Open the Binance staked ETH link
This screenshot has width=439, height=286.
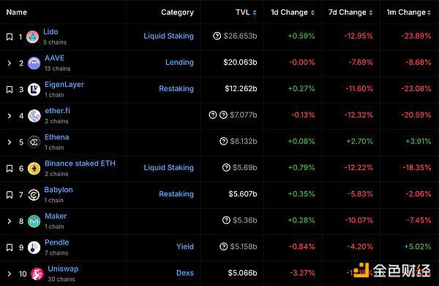tap(80, 163)
